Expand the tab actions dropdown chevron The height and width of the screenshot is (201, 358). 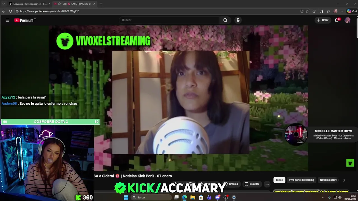click(x=4, y=4)
